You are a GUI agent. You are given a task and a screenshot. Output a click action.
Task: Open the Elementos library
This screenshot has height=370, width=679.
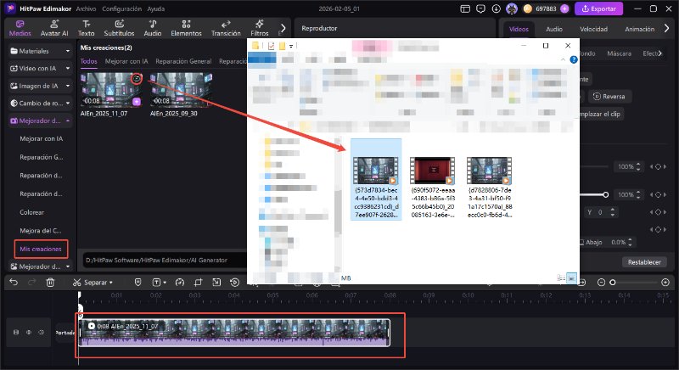pyautogui.click(x=186, y=28)
